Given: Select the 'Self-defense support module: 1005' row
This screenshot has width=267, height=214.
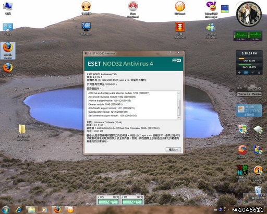Looking at the screenshot, I should (112, 116).
